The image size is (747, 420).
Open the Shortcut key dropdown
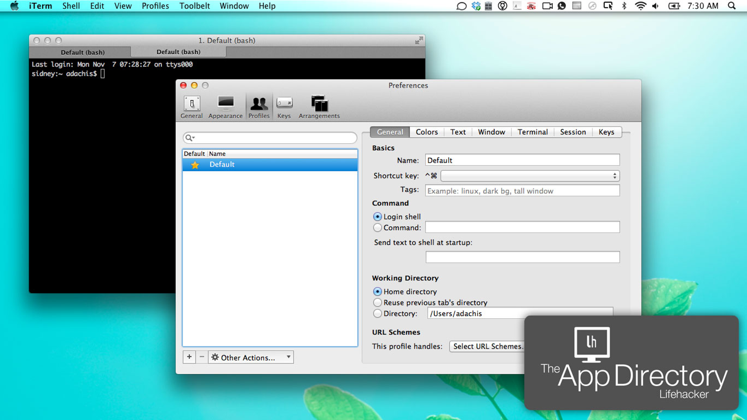[x=530, y=176]
